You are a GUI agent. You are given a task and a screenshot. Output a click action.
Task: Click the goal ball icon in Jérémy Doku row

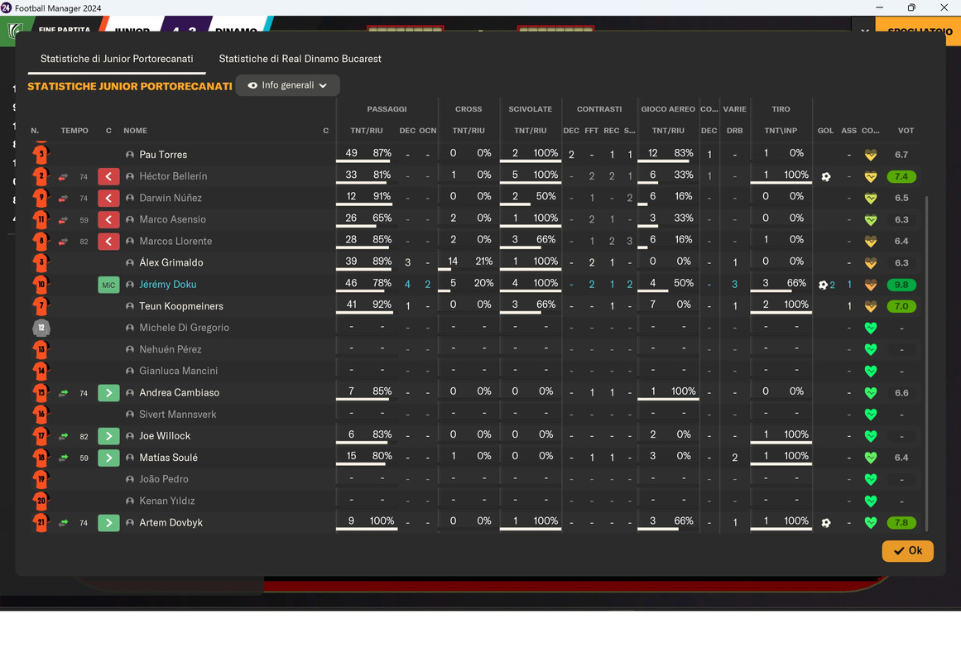point(823,285)
